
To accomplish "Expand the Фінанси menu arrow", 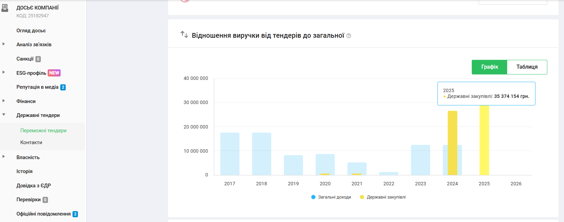I will tap(4, 101).
